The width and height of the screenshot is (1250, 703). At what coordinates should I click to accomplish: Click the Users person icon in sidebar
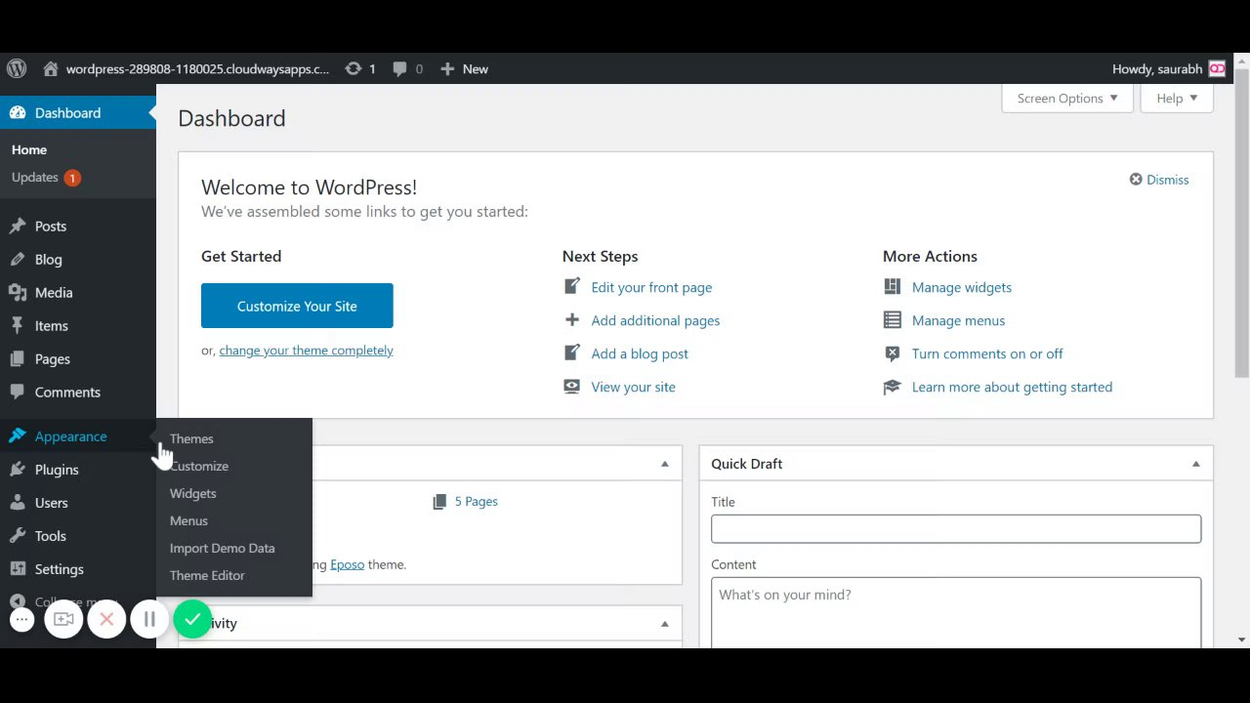(x=18, y=502)
